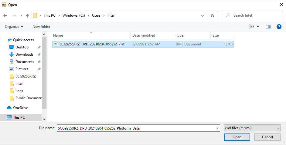Select 'Intel' breadcrumb segment
This screenshot has height=145, width=286.
111,15
